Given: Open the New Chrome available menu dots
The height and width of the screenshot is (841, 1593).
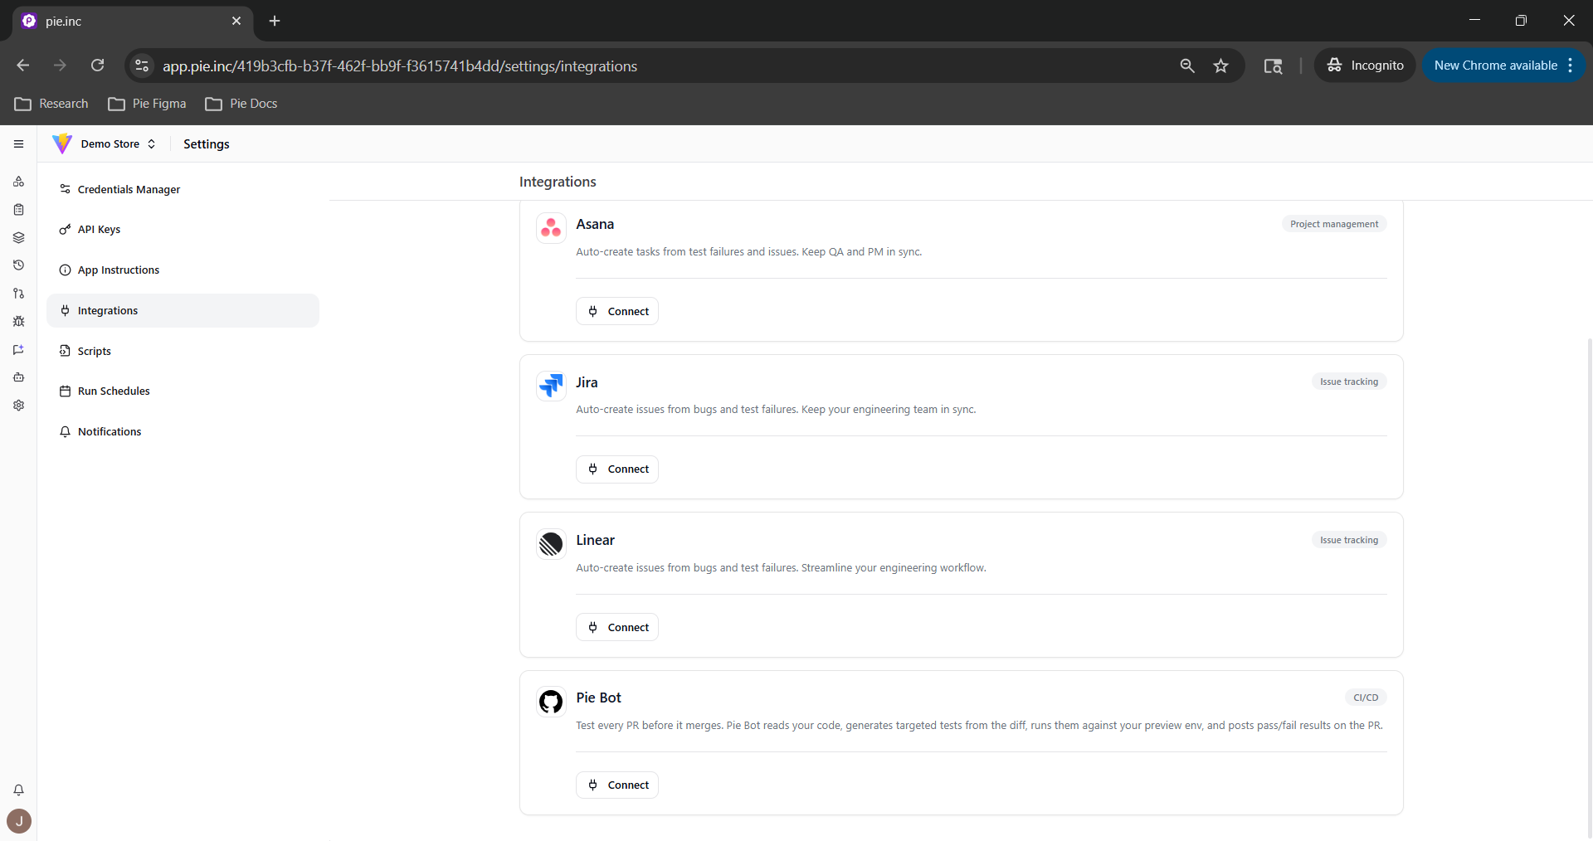Looking at the screenshot, I should point(1571,66).
